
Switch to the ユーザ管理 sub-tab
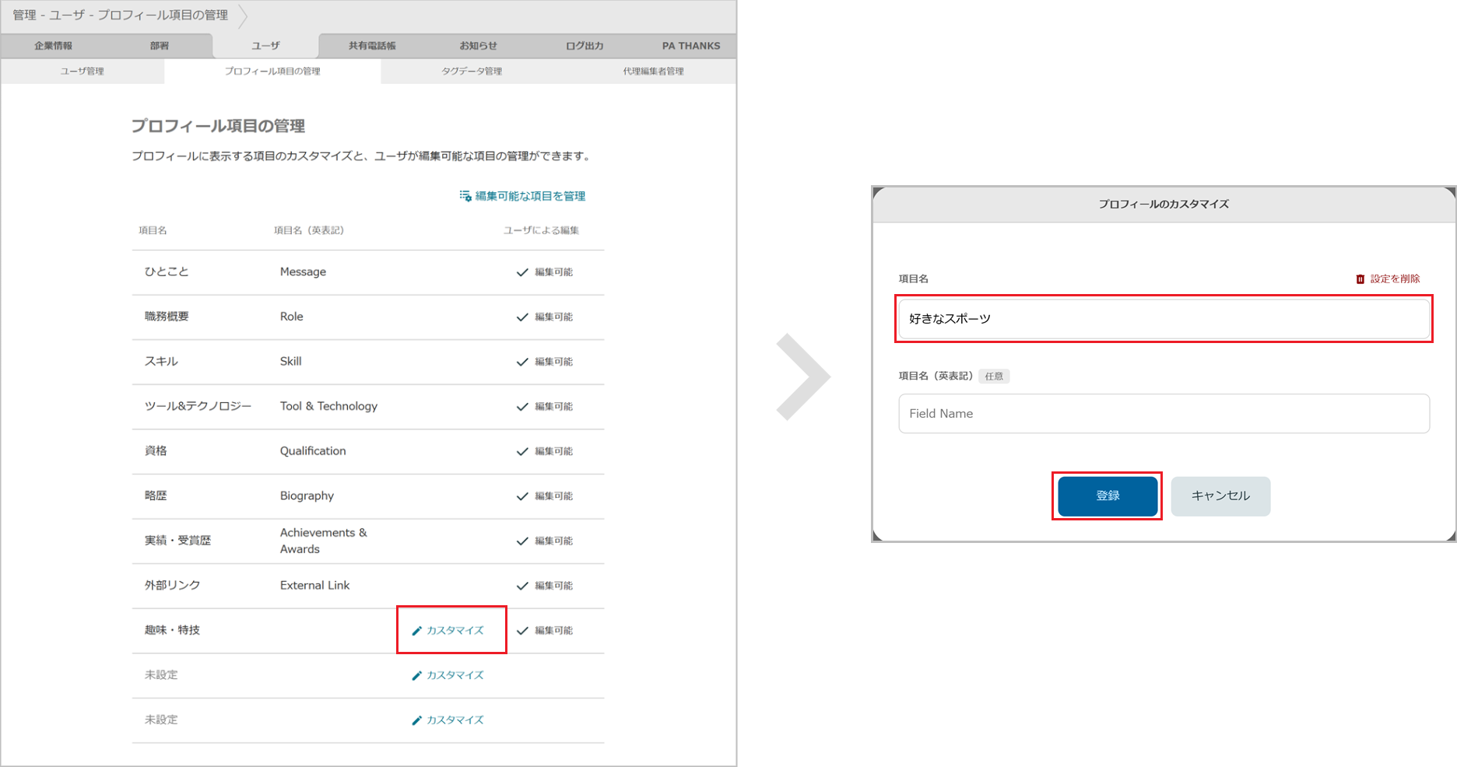pyautogui.click(x=83, y=72)
